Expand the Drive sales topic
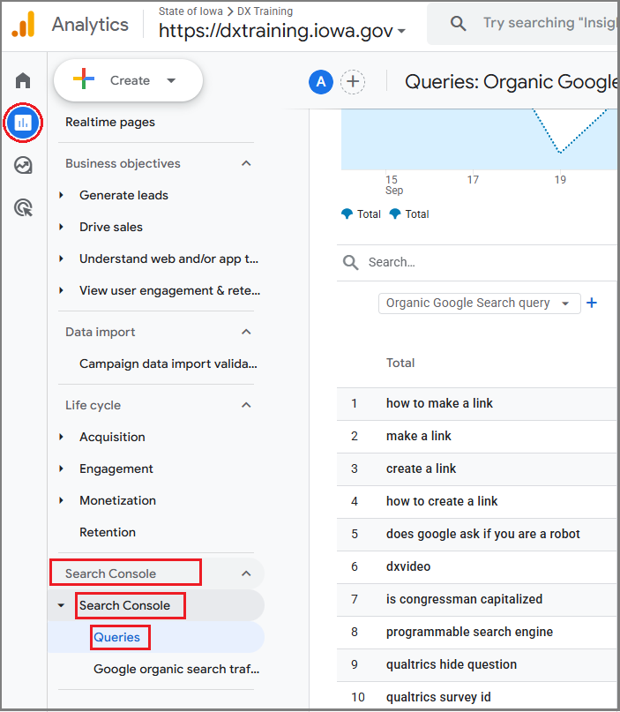This screenshot has height=712, width=620. pos(61,227)
